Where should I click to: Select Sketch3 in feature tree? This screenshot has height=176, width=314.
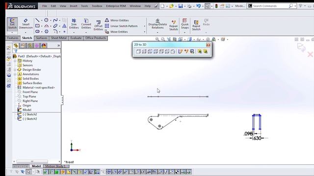[x=29, y=119]
